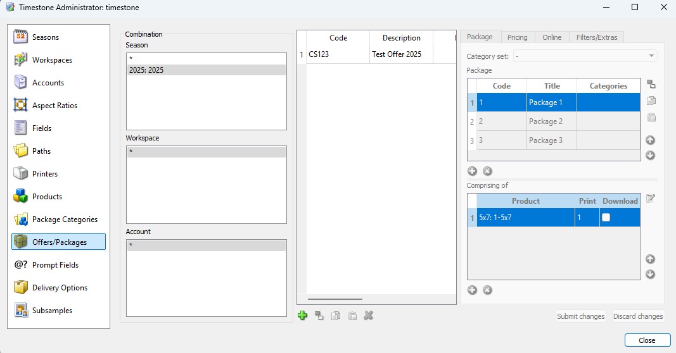Open the Paths section
676x353 pixels.
tap(58, 151)
